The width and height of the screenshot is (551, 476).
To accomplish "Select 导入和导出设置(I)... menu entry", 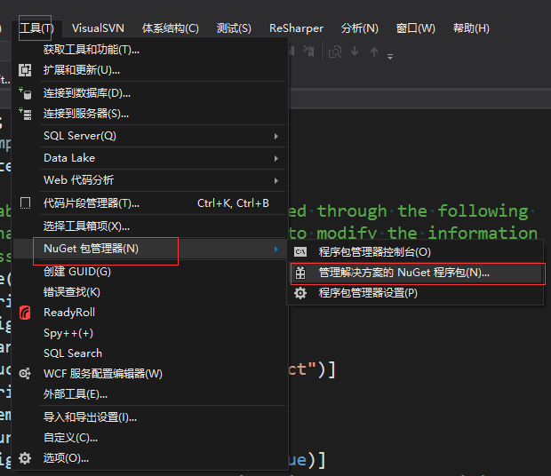I will point(149,417).
